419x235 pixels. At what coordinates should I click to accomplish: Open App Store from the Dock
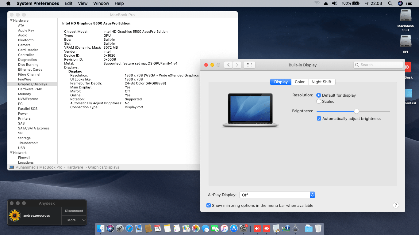pos(234,228)
